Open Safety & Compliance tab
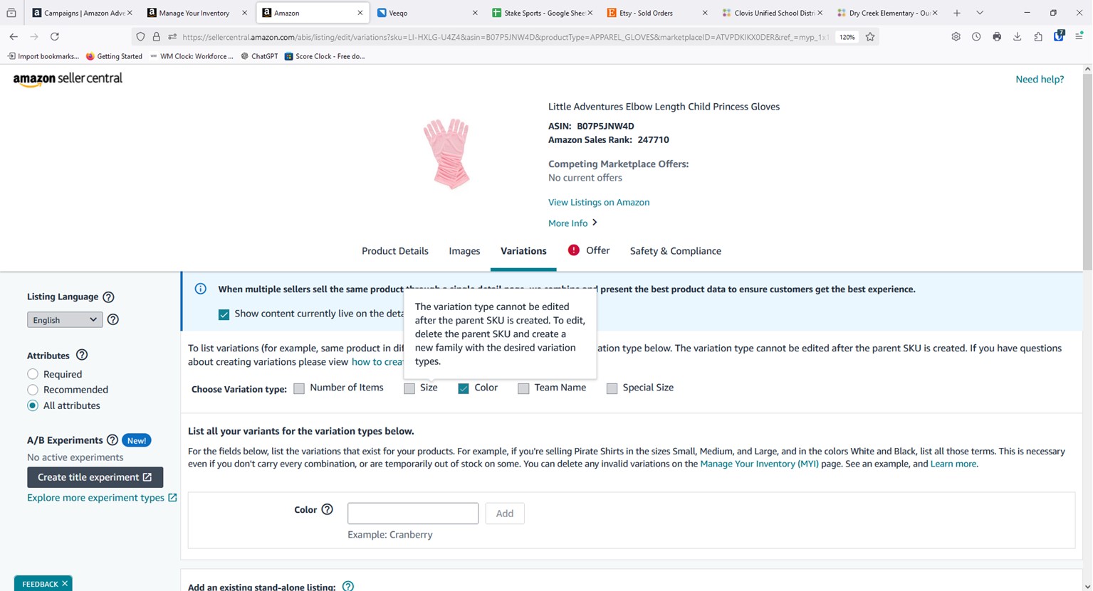Viewport: 1093px width, 591px height. tap(676, 251)
